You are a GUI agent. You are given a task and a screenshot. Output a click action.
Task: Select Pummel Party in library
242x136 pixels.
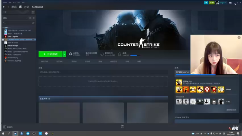(13, 58)
